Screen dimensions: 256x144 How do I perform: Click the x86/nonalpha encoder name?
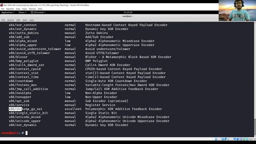tap(20, 93)
